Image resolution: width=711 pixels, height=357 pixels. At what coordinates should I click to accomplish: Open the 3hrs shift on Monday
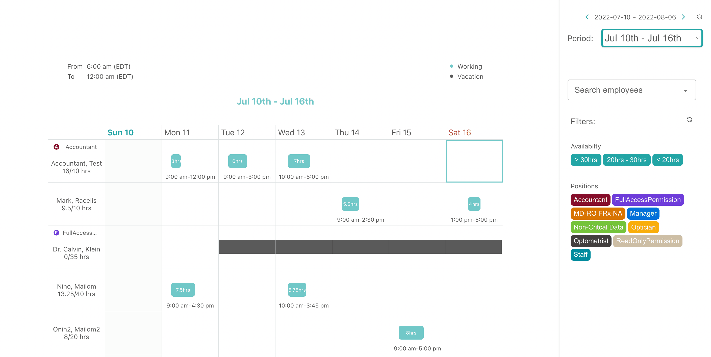tap(176, 161)
